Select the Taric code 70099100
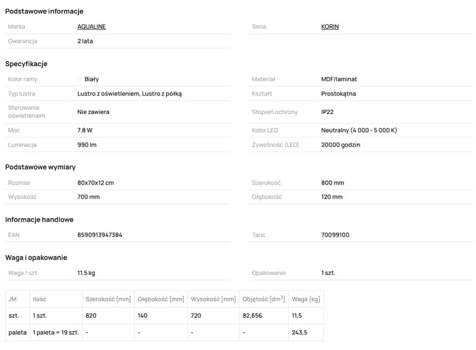This screenshot has height=350, width=476. coord(335,235)
